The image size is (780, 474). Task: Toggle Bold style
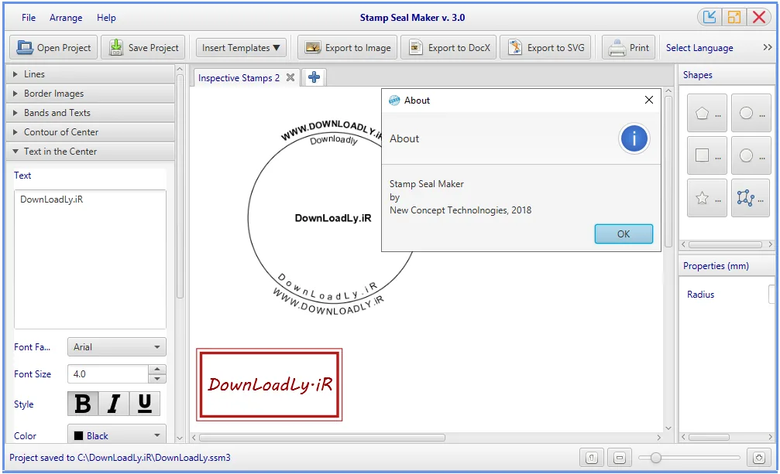click(x=83, y=404)
